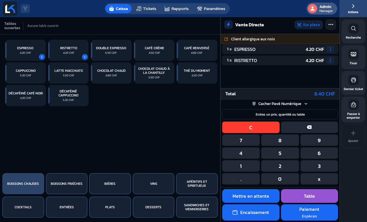This screenshot has height=222, width=367.
Task: Switch to the Caisse tab
Action: [x=118, y=9]
